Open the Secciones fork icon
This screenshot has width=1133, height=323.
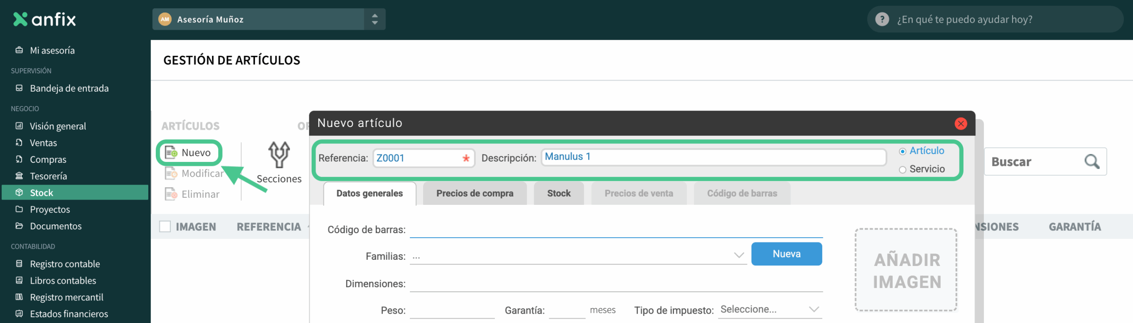[279, 155]
